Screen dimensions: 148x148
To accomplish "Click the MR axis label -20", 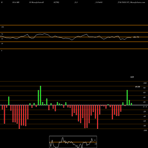I will pos(144,112).
